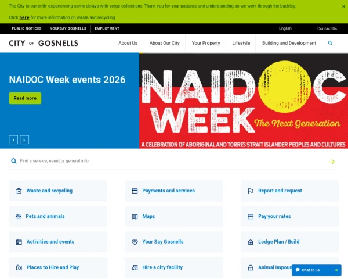Open the Maps tile

[174, 216]
